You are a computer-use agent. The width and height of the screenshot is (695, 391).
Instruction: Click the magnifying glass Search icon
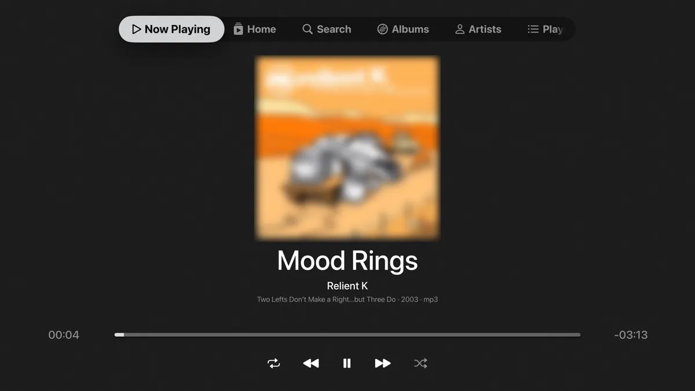coord(308,29)
